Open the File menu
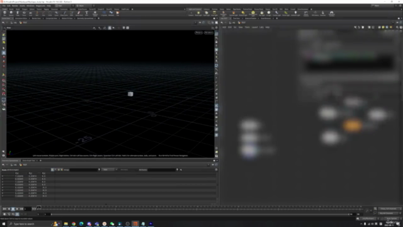 tap(4, 6)
